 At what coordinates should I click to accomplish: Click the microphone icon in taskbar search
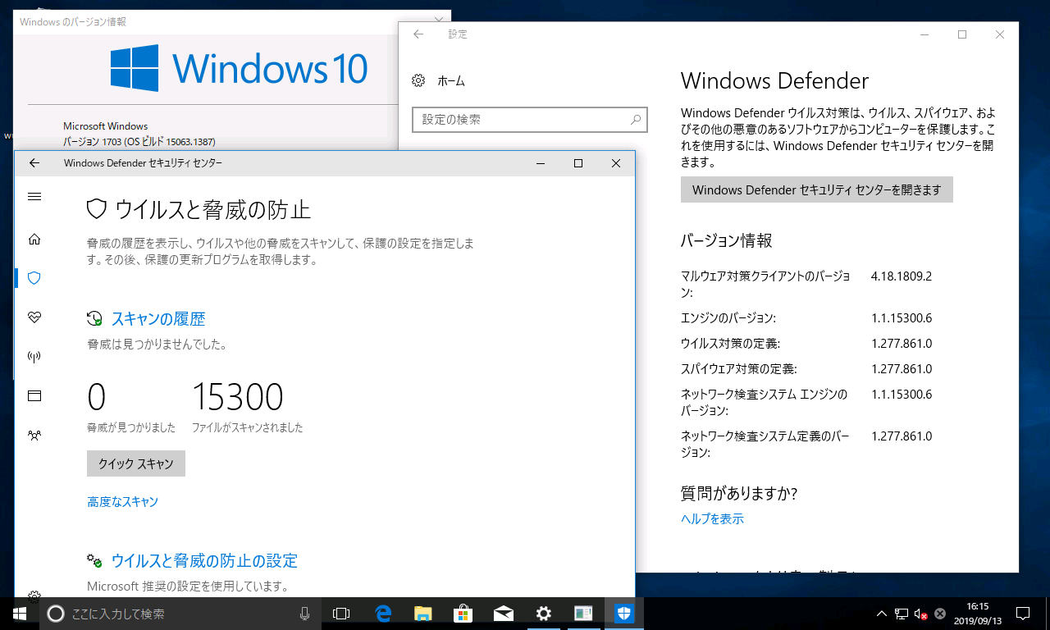click(304, 614)
